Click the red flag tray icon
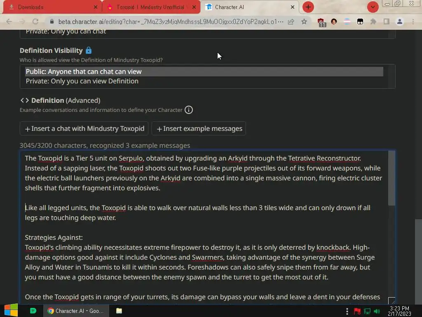422x317 pixels. [x=357, y=311]
